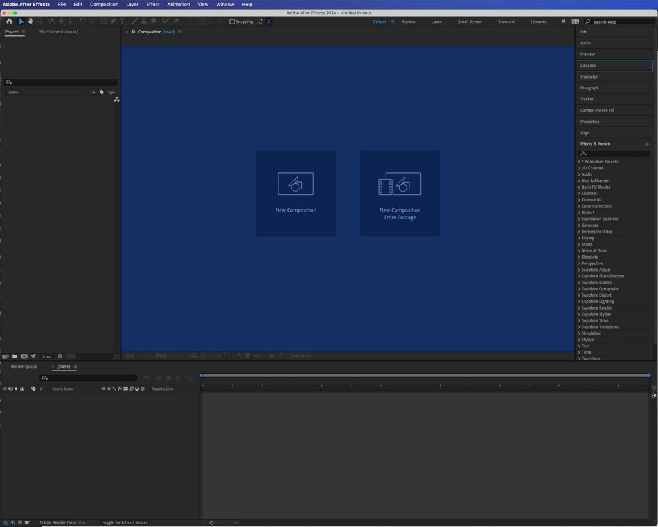
Task: Open the Composition menu
Action: 104,5
